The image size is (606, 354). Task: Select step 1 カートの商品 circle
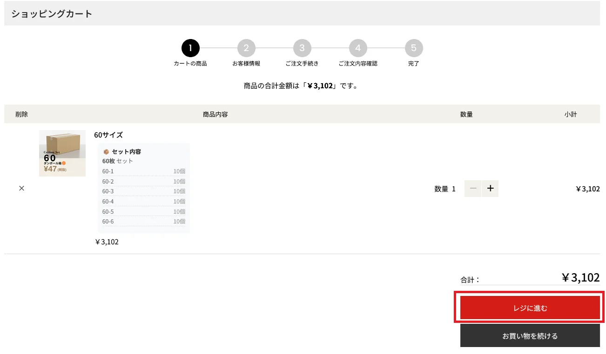pos(190,48)
